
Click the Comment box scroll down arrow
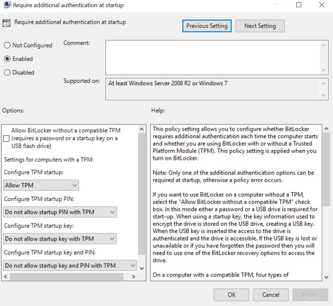324,70
